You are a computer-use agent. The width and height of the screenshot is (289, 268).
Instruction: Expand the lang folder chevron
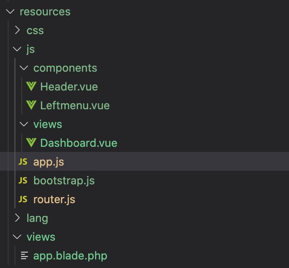tap(17, 218)
